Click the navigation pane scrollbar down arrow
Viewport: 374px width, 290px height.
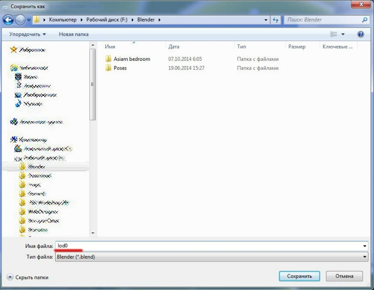pyautogui.click(x=93, y=232)
